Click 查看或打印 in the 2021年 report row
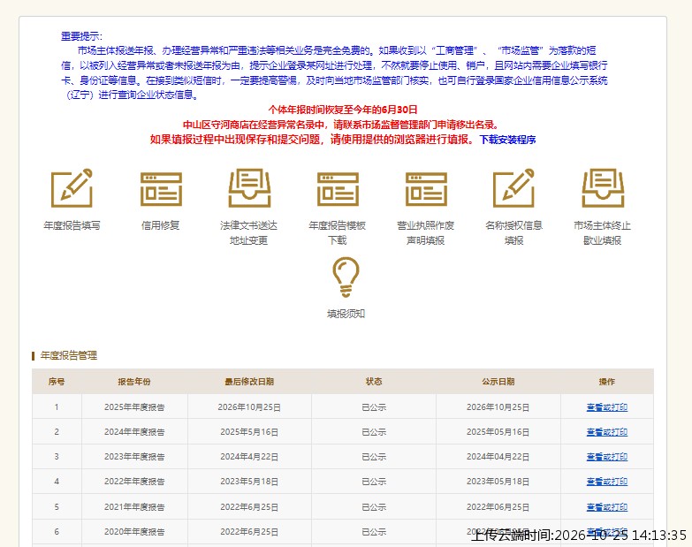Viewport: 692px width, 547px height. (607, 507)
